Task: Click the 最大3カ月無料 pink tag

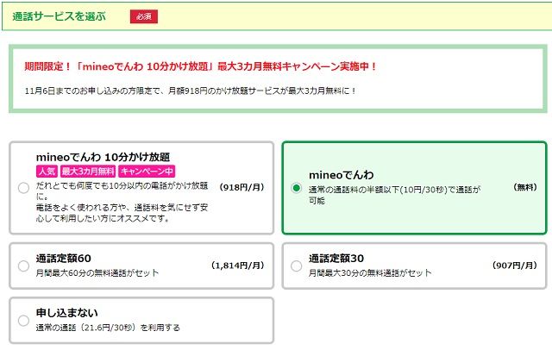Action: (88, 172)
